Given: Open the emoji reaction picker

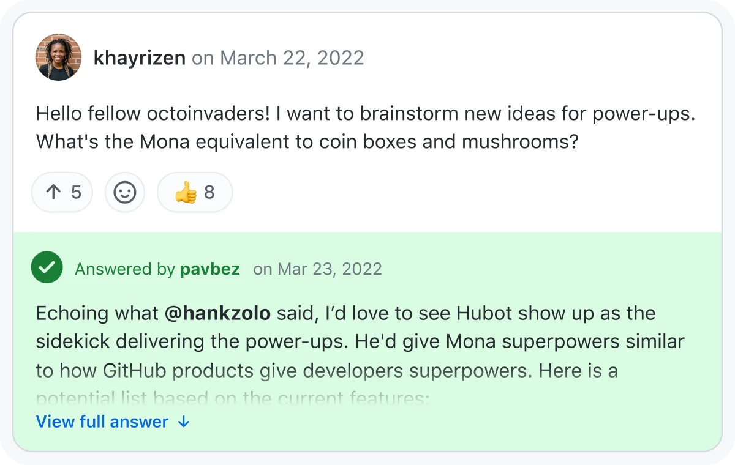Looking at the screenshot, I should pos(125,192).
